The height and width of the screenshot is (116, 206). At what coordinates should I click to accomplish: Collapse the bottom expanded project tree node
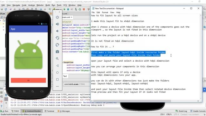click(4, 30)
